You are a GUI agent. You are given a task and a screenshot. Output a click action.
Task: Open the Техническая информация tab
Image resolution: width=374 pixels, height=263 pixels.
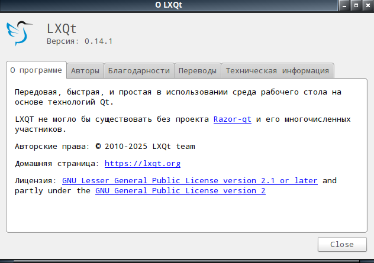278,71
